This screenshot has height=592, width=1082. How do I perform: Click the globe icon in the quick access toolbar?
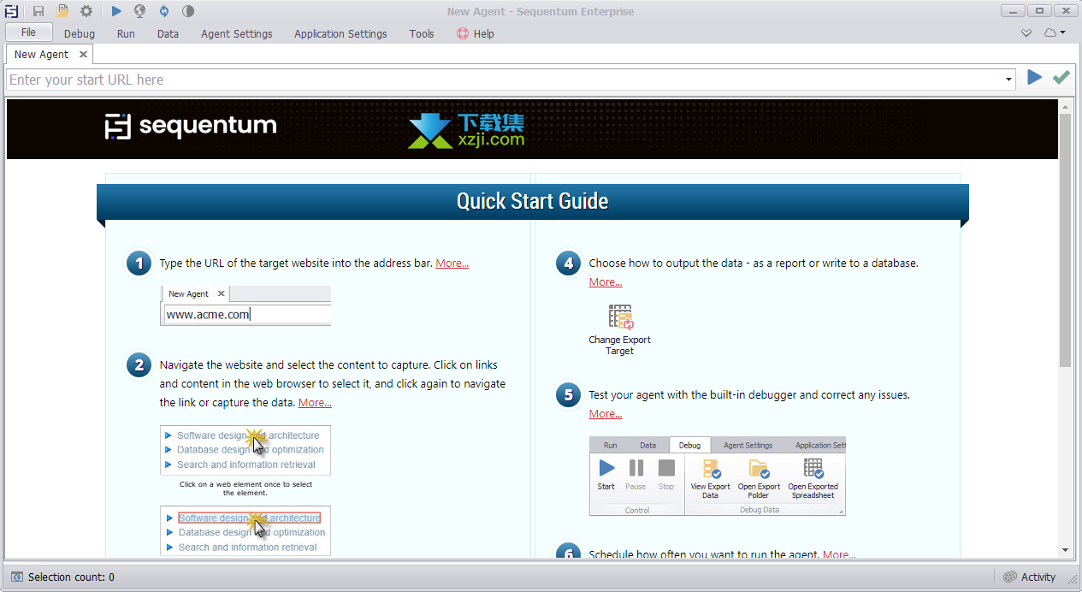(x=139, y=11)
